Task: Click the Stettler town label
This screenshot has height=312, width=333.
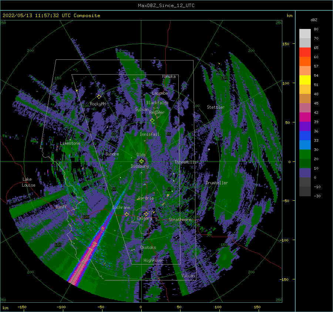Action: pos(216,107)
